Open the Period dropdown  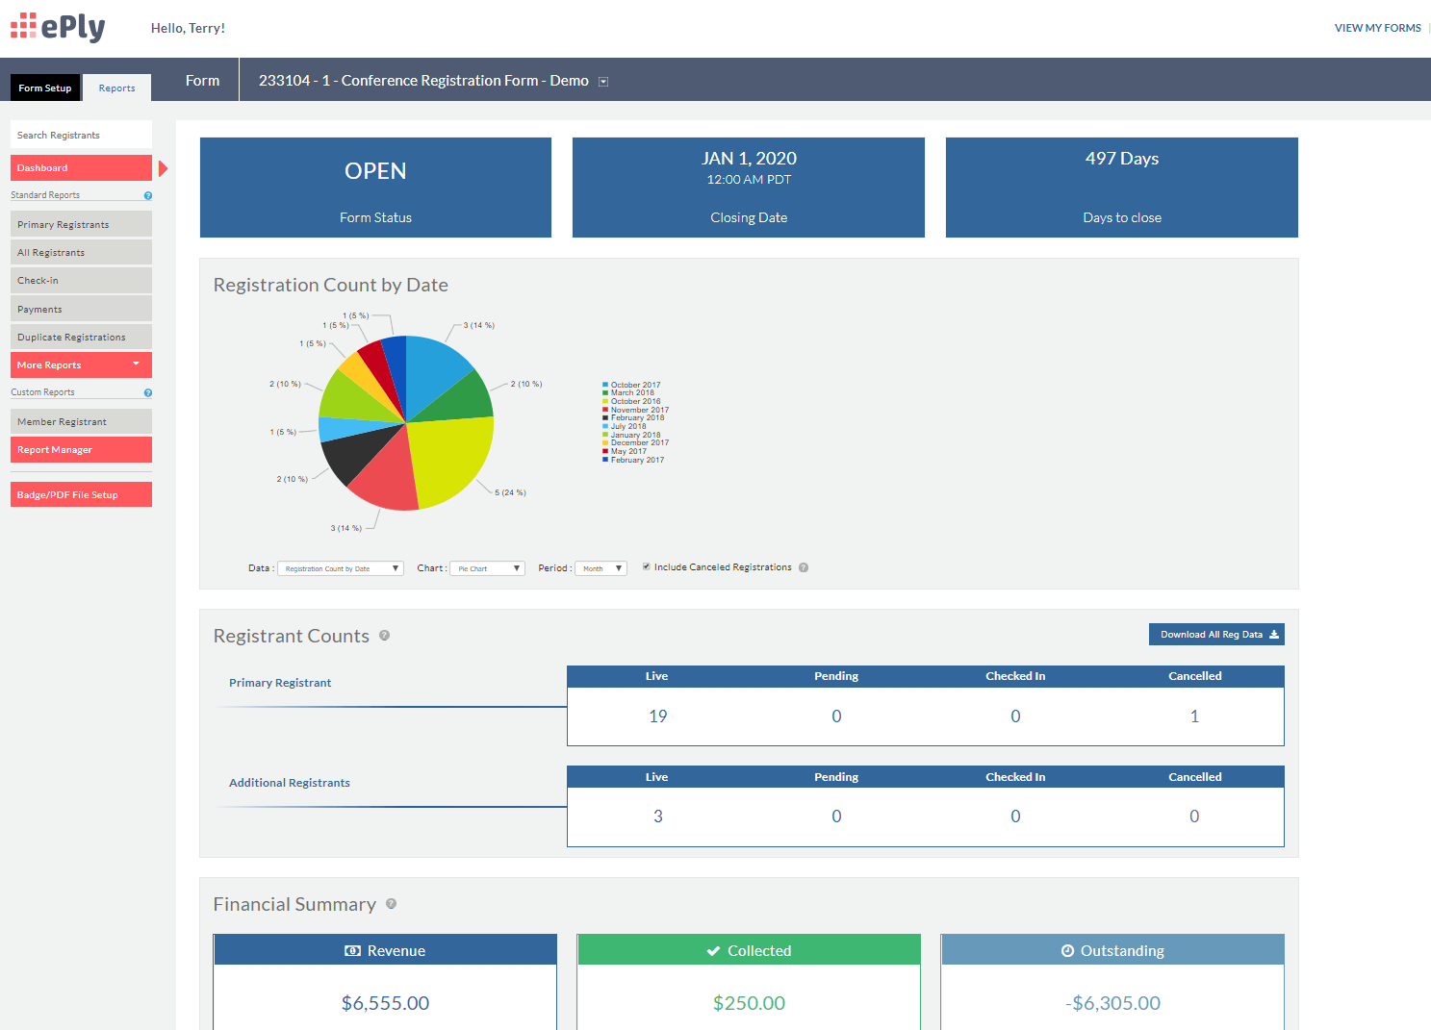point(601,568)
